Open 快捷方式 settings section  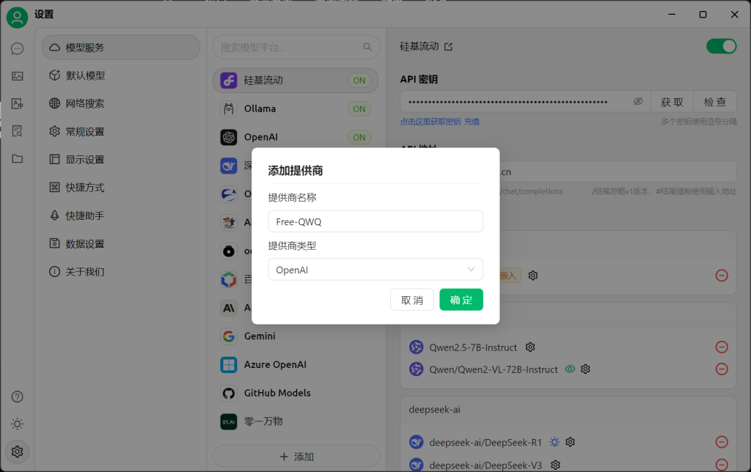click(x=121, y=188)
